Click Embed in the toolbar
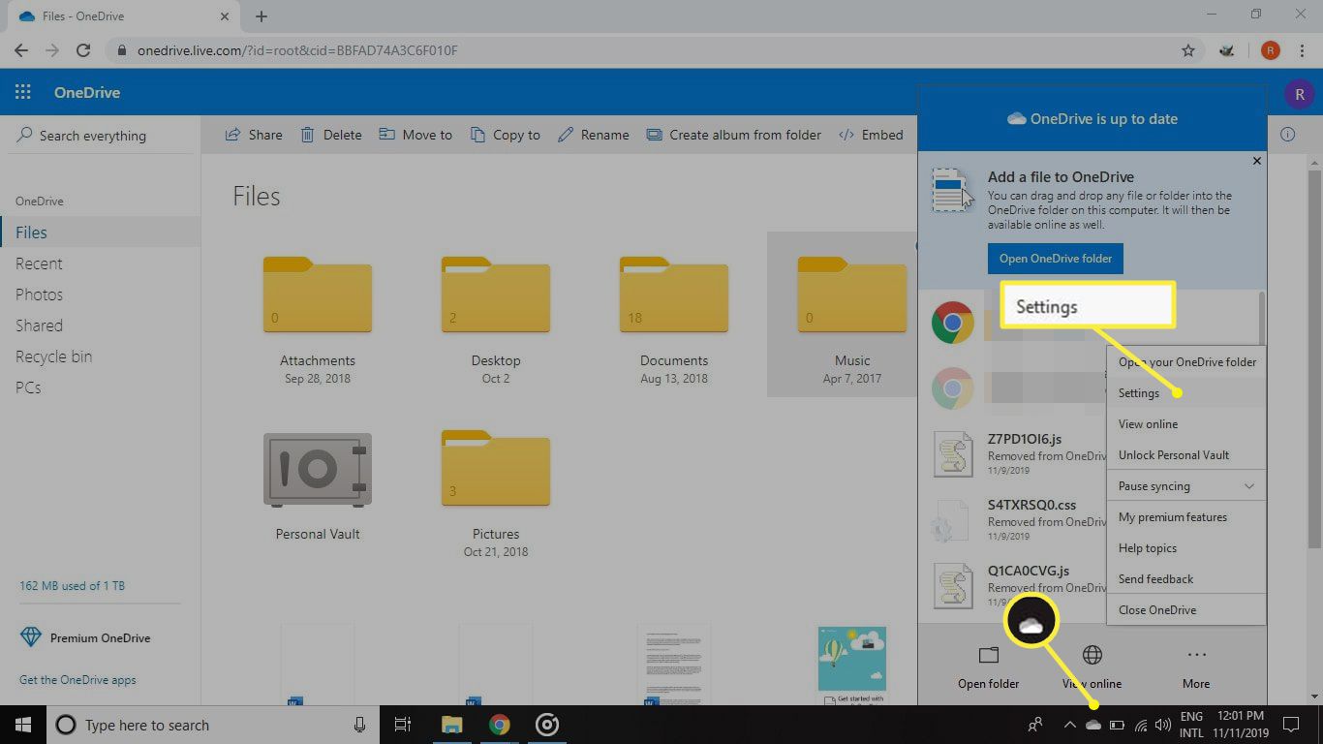Screen dimensions: 1323x744 871,135
